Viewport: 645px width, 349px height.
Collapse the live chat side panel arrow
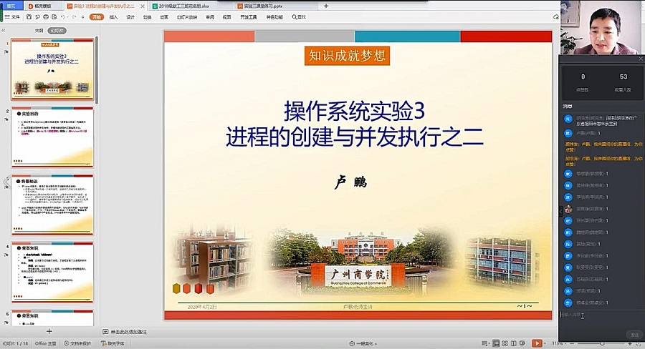pos(560,210)
